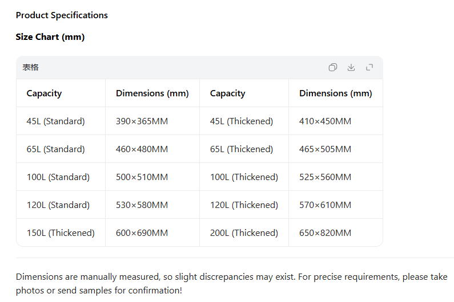This screenshot has height=302, width=454.
Task: Download the table using the download icon
Action: point(351,67)
